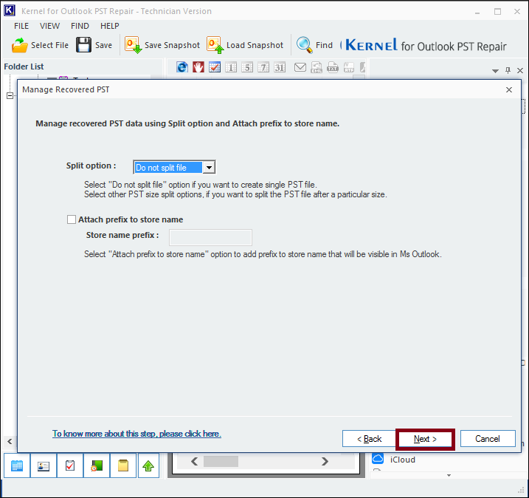Viewport: 529px width, 498px height.
Task: Open the Contacts card icon in bottom bar
Action: point(44,466)
